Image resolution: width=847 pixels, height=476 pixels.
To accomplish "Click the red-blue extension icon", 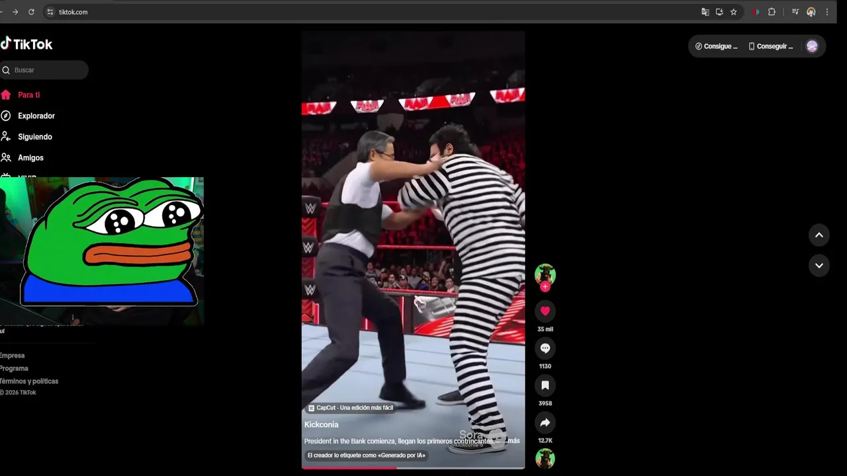I will coord(756,12).
